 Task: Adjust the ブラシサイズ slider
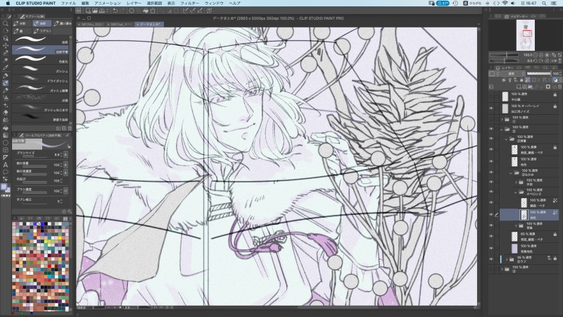(x=34, y=156)
